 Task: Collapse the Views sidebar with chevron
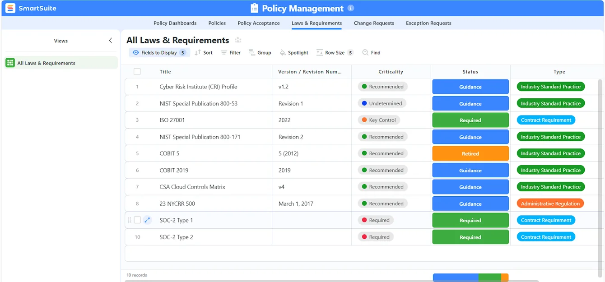point(111,41)
